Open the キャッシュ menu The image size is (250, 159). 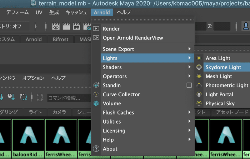click(x=76, y=12)
